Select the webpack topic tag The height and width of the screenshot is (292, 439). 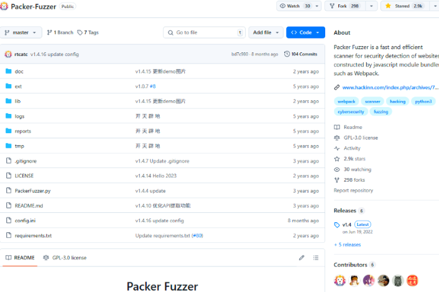click(x=346, y=101)
